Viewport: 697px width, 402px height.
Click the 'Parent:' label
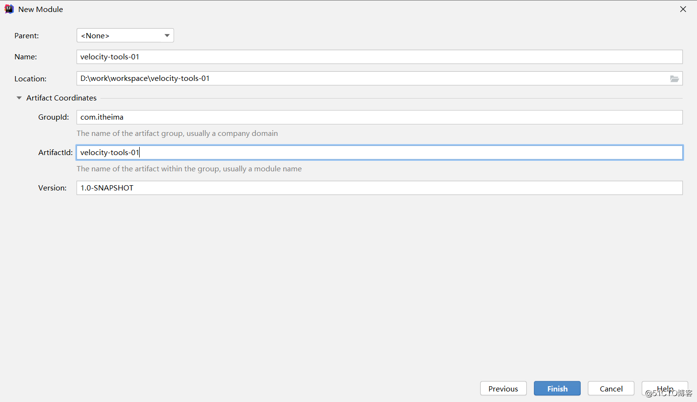pyautogui.click(x=27, y=36)
